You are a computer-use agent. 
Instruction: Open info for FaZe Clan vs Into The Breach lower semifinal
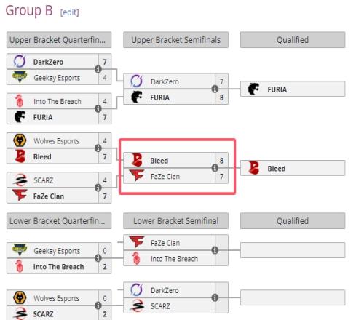215,250
